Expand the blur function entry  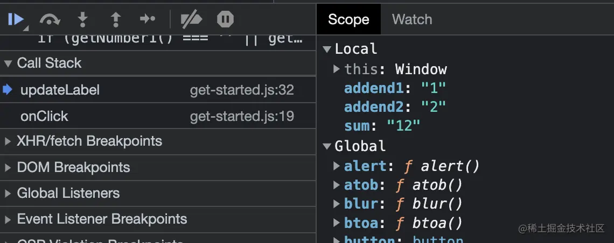point(337,204)
